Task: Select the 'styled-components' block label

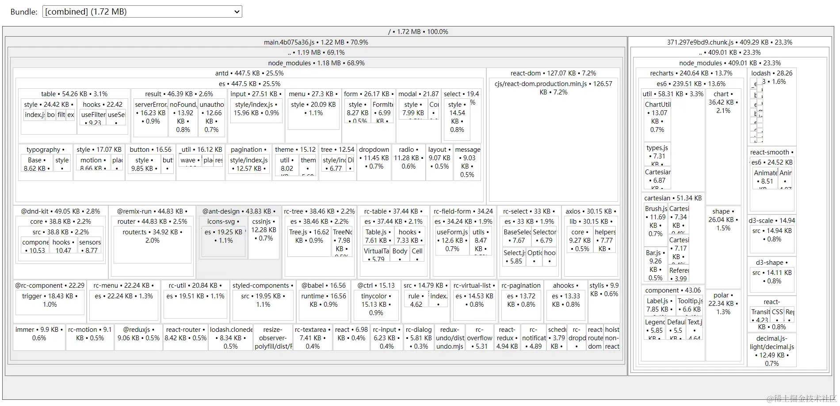Action: pos(263,286)
